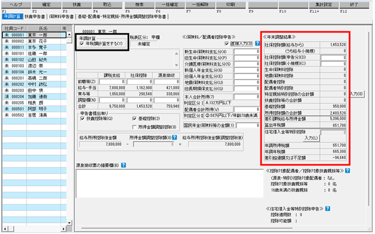Click 配偶者合計所得(V) input field
375x234 pixels.
pyautogui.click(x=246, y=109)
